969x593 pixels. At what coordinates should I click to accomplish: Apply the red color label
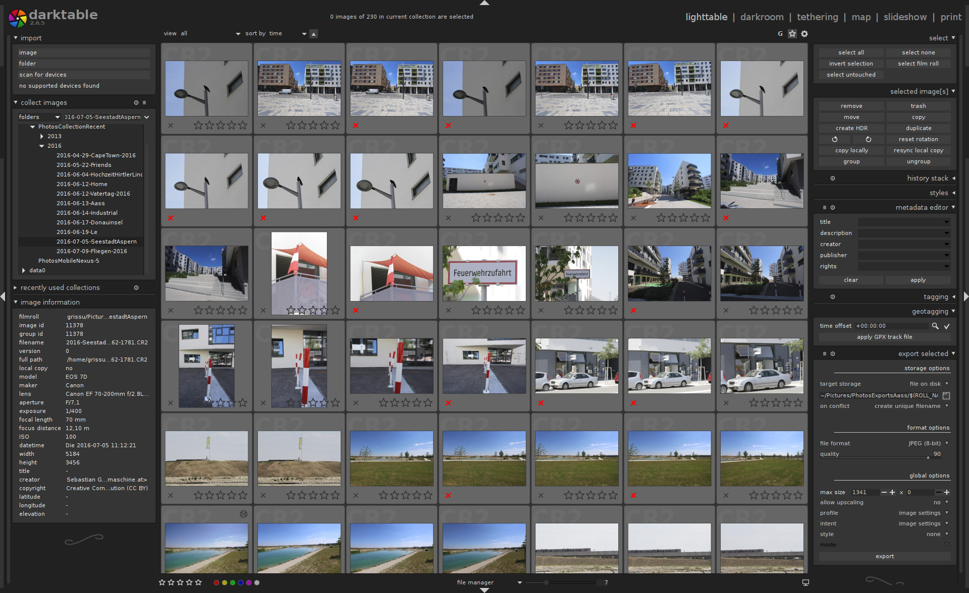pos(217,582)
